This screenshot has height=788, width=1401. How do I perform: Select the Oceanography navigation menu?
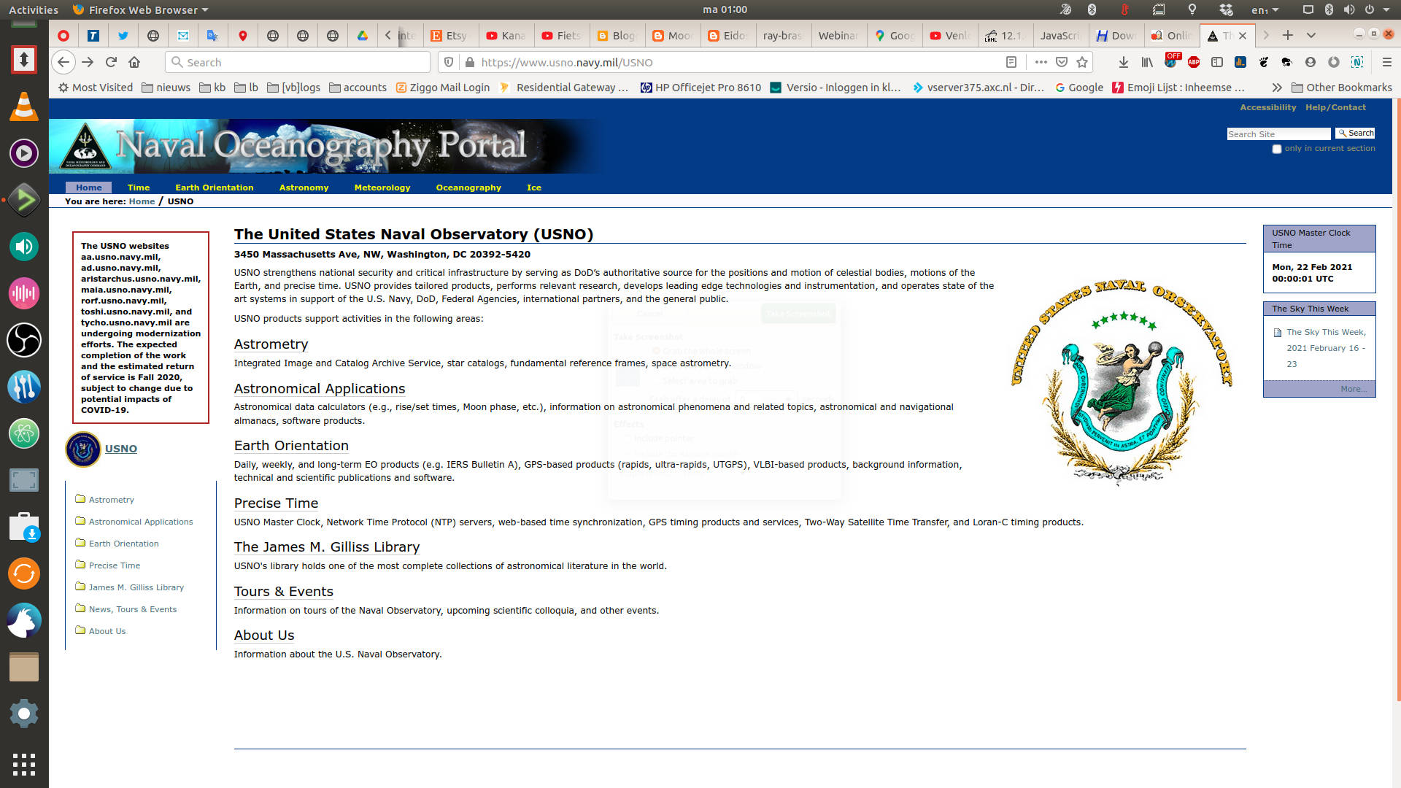(468, 188)
